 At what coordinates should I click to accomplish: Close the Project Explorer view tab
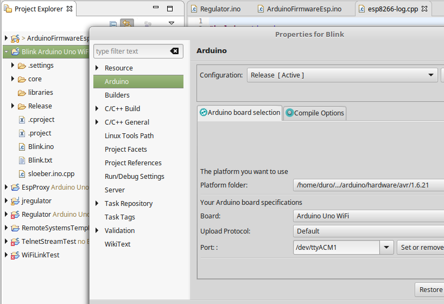[69, 9]
